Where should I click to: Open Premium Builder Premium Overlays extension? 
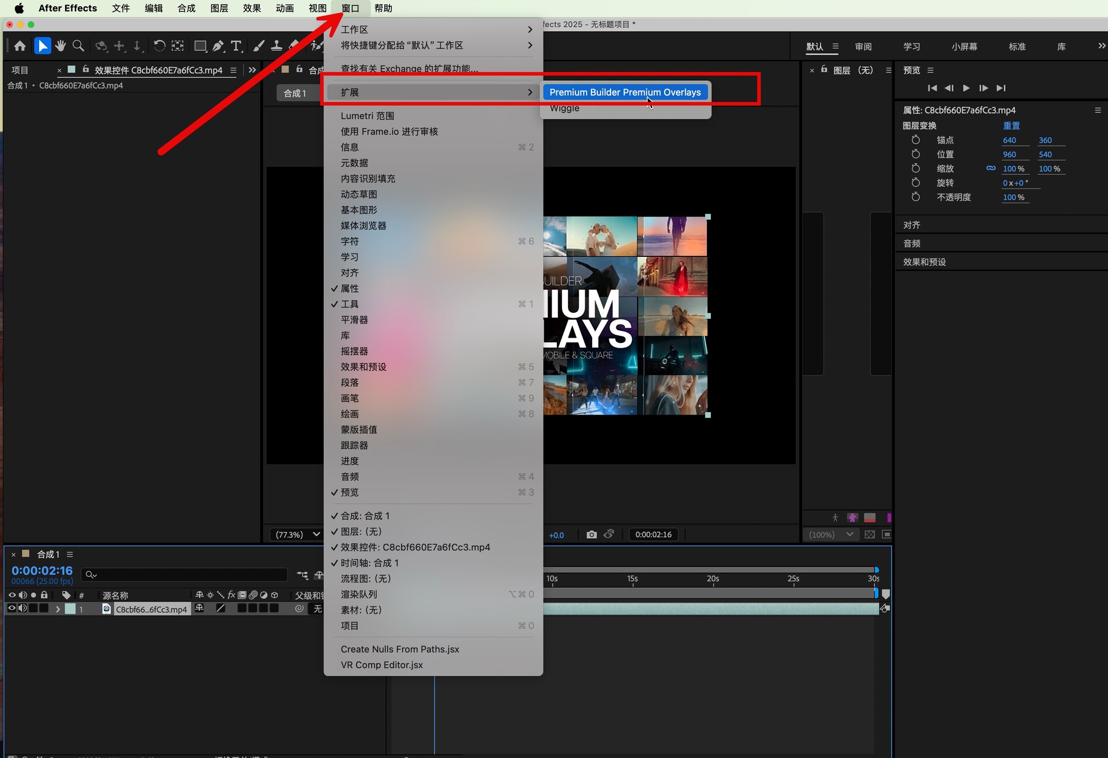(x=625, y=92)
